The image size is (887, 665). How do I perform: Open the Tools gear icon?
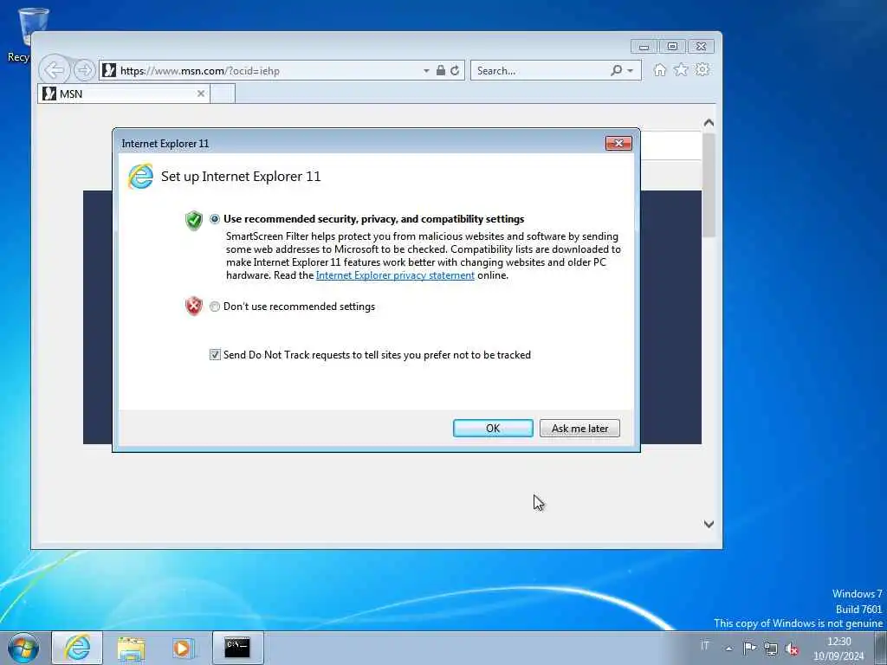pos(702,69)
